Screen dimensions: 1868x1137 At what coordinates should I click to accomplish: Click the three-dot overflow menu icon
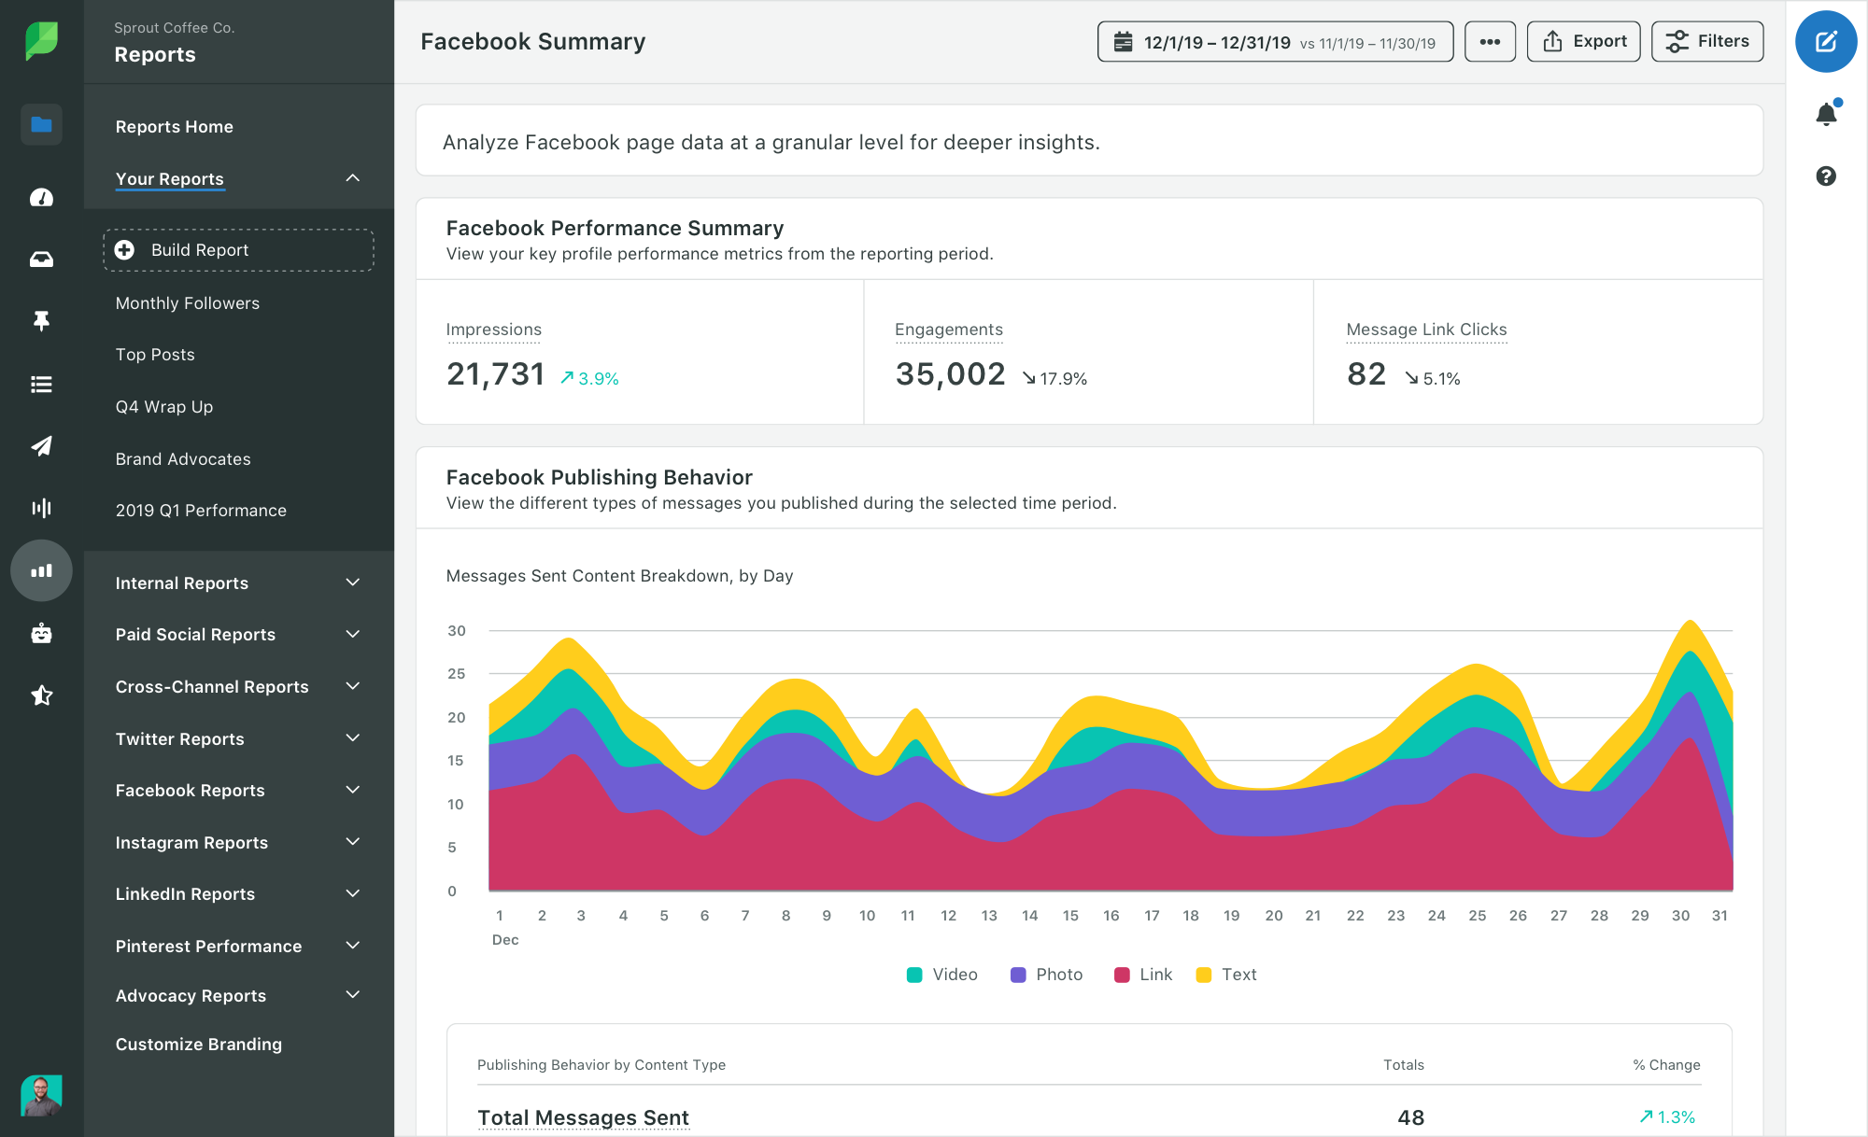click(1491, 43)
